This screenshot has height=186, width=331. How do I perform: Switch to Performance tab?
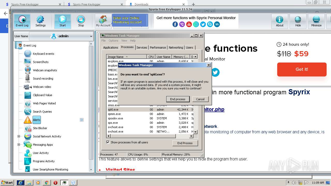(x=158, y=48)
